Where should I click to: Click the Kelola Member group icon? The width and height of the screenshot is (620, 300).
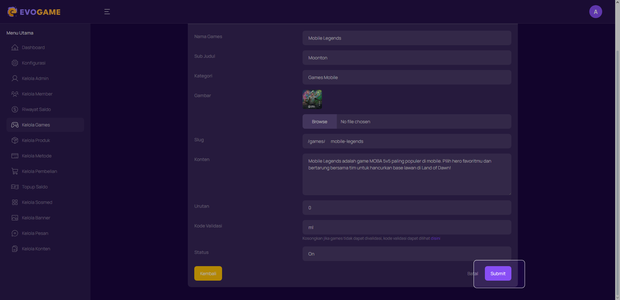pos(15,94)
